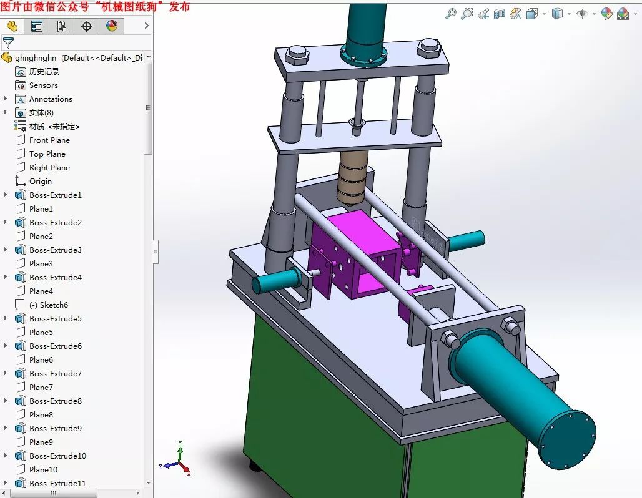This screenshot has height=498, width=642.
Task: Expand the Annotations folder
Action: (6, 99)
